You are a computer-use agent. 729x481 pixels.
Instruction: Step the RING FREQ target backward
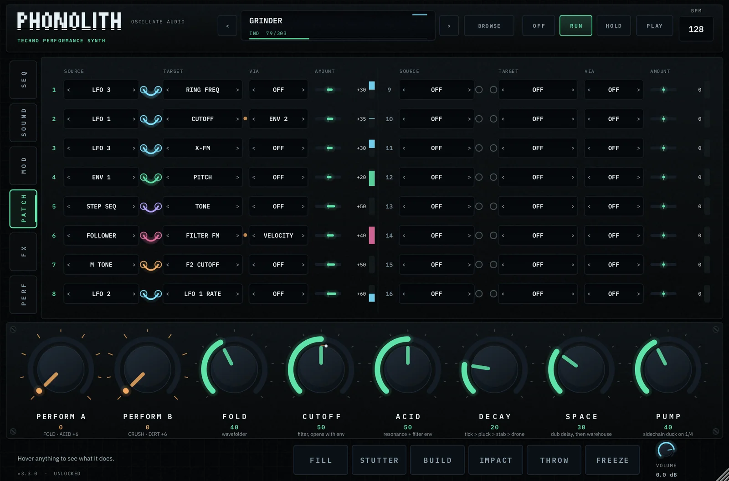pos(168,90)
